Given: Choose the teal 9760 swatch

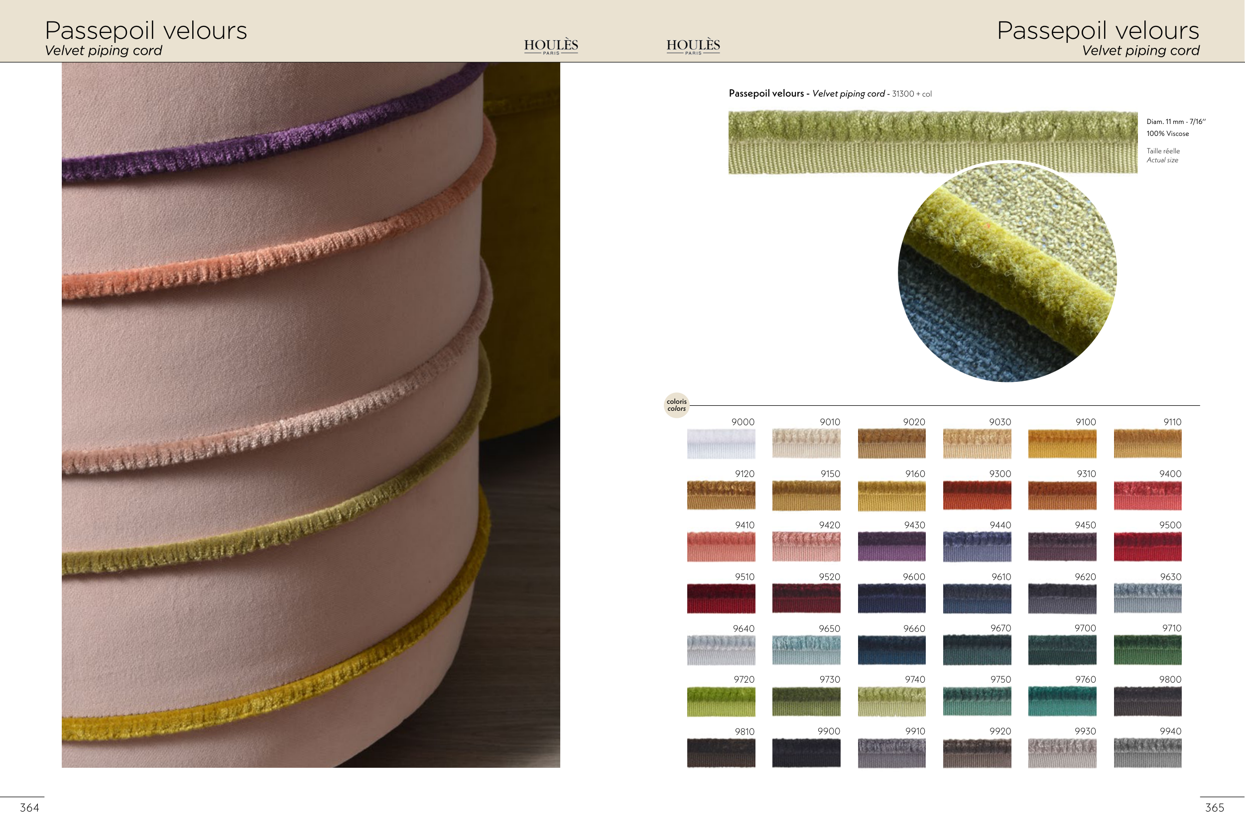Looking at the screenshot, I should pyautogui.click(x=1062, y=702).
